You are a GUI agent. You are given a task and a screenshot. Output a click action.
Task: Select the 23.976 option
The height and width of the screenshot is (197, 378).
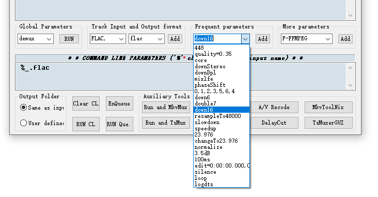coord(222,134)
